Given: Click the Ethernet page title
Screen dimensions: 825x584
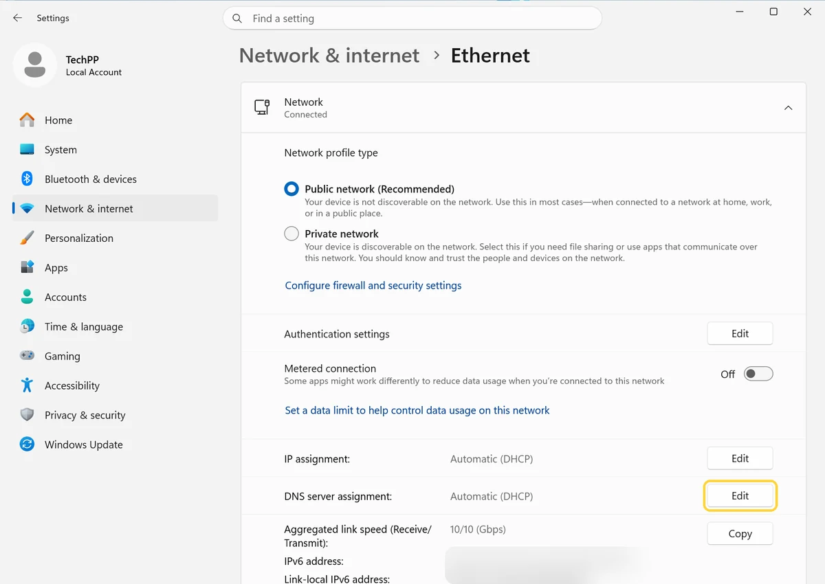Looking at the screenshot, I should pyautogui.click(x=490, y=56).
